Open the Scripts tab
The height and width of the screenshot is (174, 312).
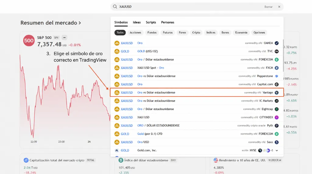pyautogui.click(x=151, y=22)
